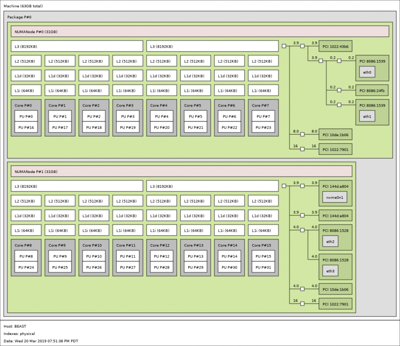
Task: Select the nvme0n1 storage device box
Action: pyautogui.click(x=334, y=197)
